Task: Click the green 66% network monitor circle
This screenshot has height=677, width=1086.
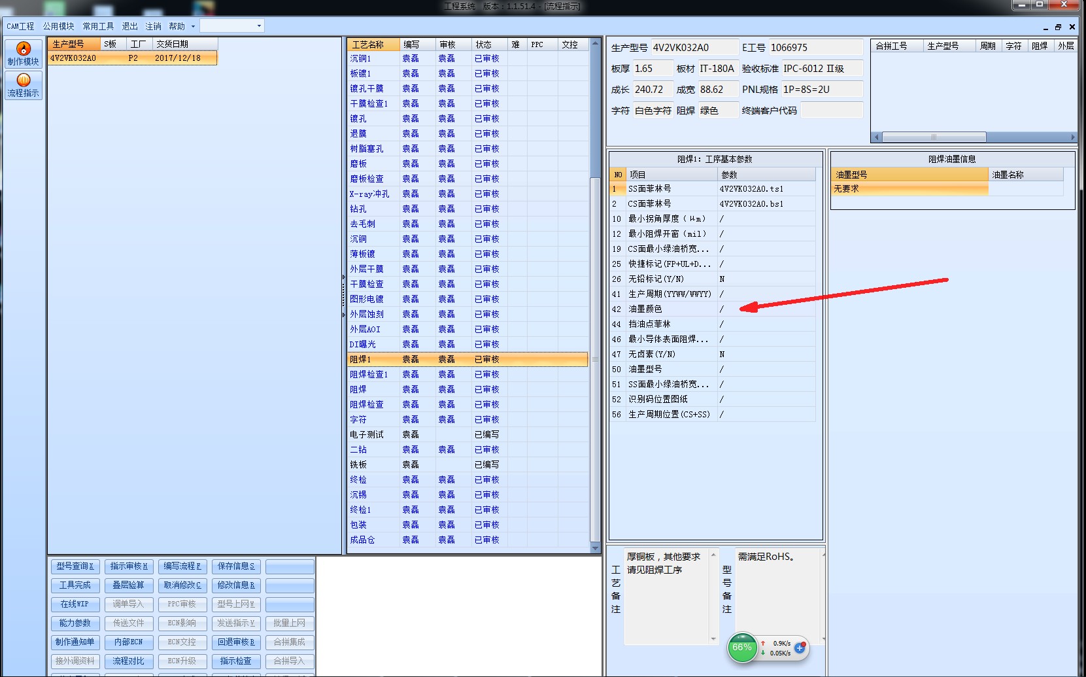Action: 742,648
